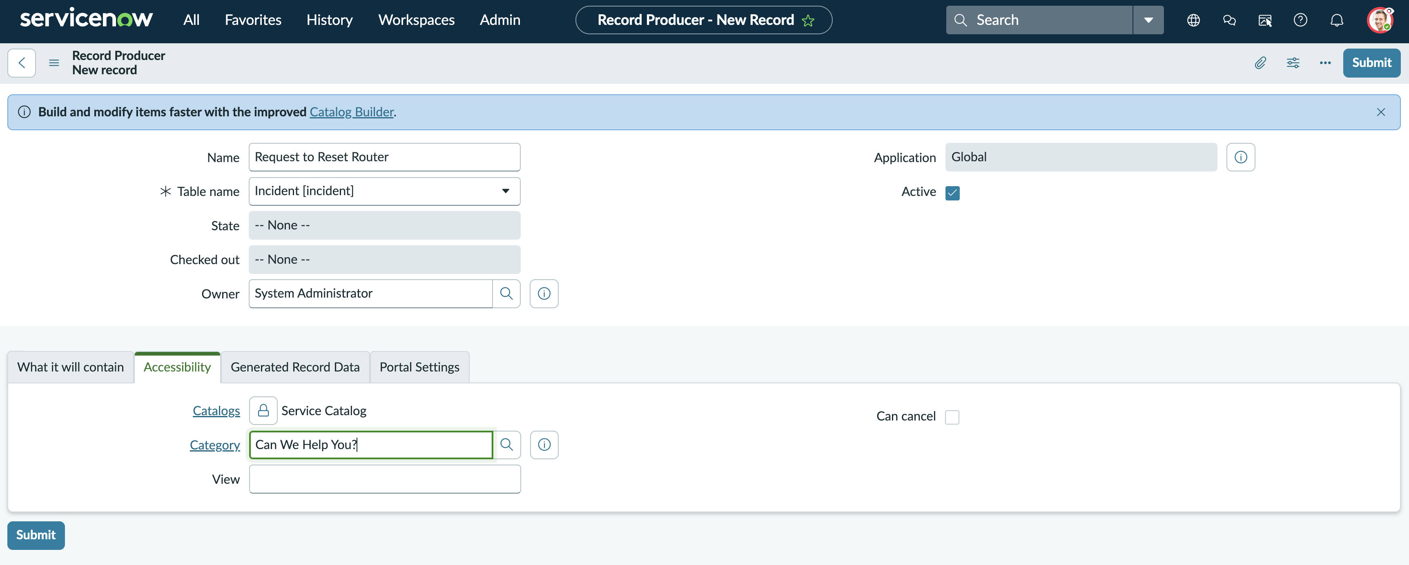The width and height of the screenshot is (1409, 565).
Task: Click the read-only Application Global field
Action: [1081, 158]
